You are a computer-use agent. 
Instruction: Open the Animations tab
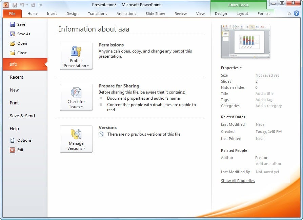tap(126, 14)
